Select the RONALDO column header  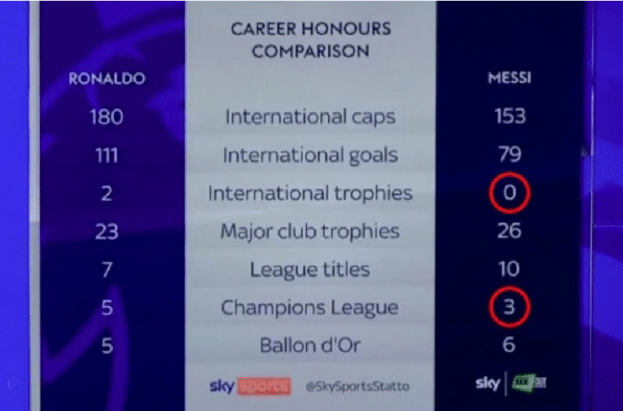coord(107,78)
